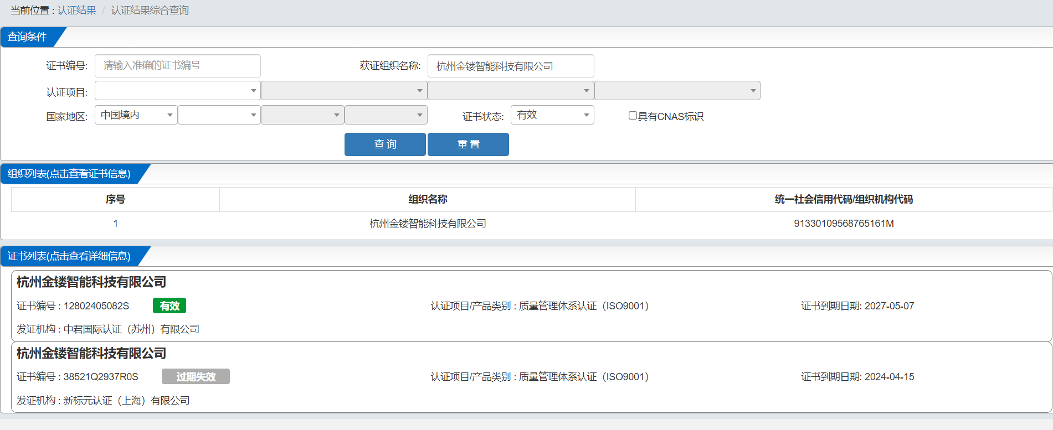Viewport: 1053px width, 430px height.
Task: Tick the 具有CNAS标识 checkbox
Action: tap(633, 116)
